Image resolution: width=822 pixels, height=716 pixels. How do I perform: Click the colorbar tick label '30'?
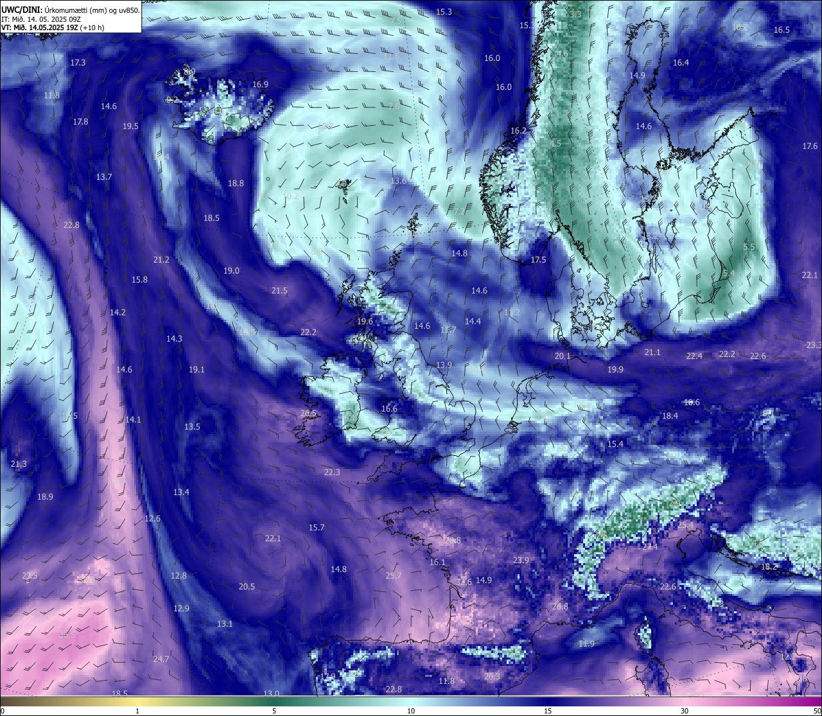[685, 711]
